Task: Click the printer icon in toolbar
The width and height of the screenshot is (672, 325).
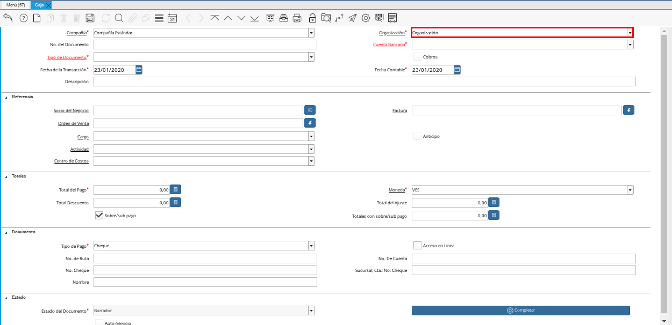Action: pos(297,18)
